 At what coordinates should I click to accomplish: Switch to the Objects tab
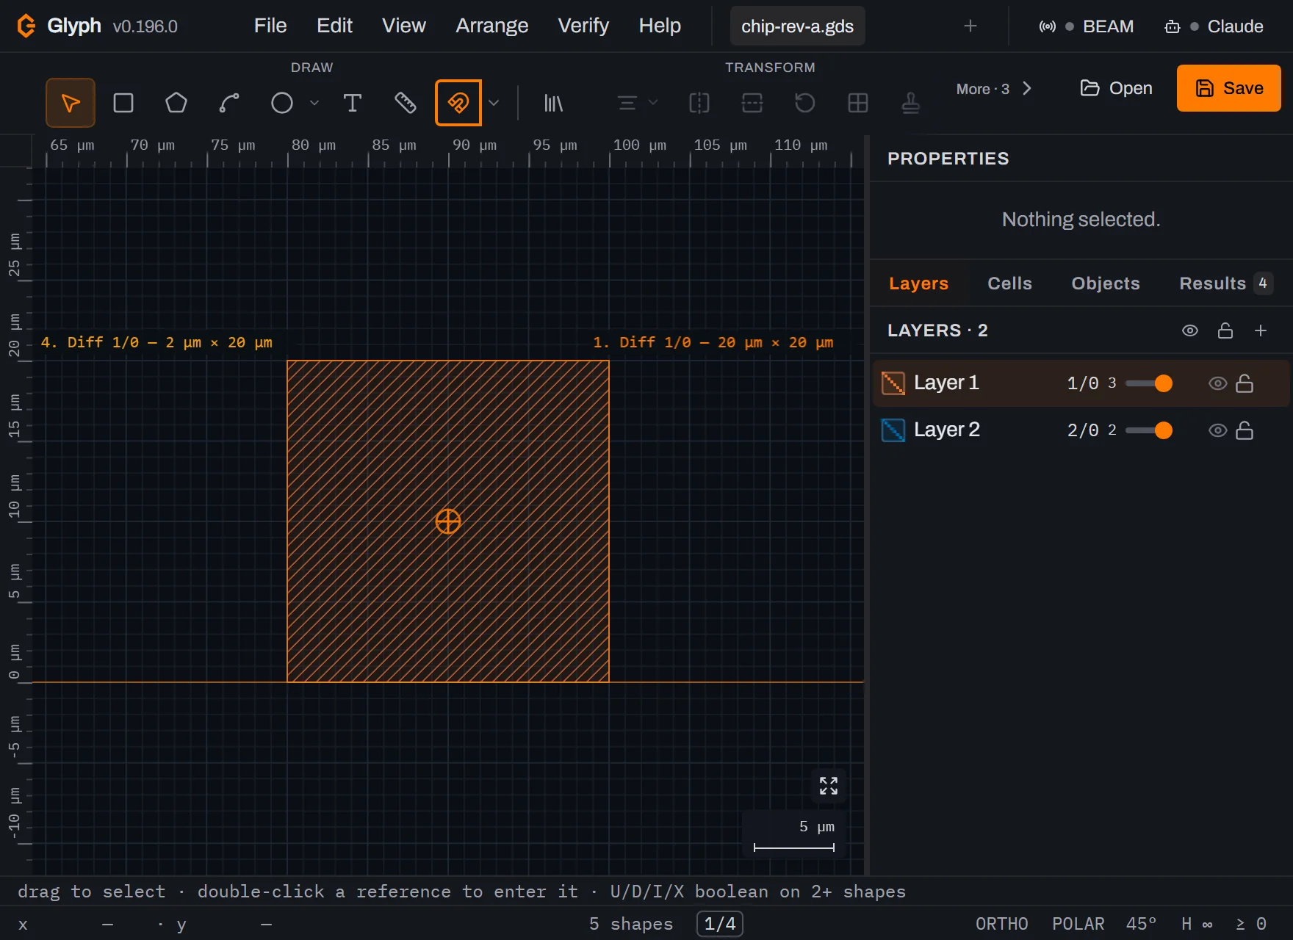pyautogui.click(x=1106, y=283)
